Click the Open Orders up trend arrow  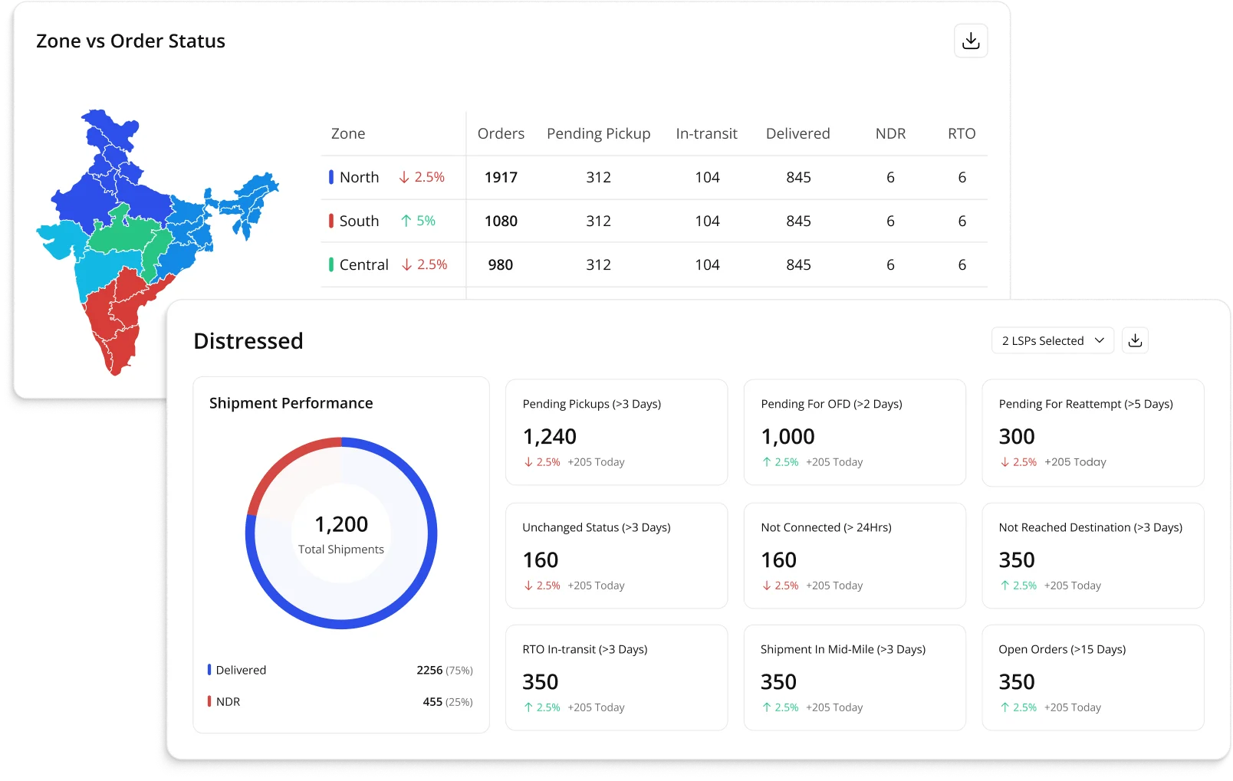pyautogui.click(x=1004, y=707)
